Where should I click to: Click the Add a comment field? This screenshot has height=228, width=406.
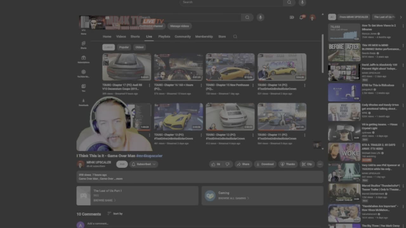point(205,224)
